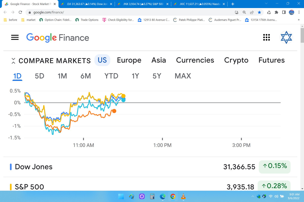304x202 pixels.
Task: Open the Chrome profile avatar
Action: click(292, 12)
